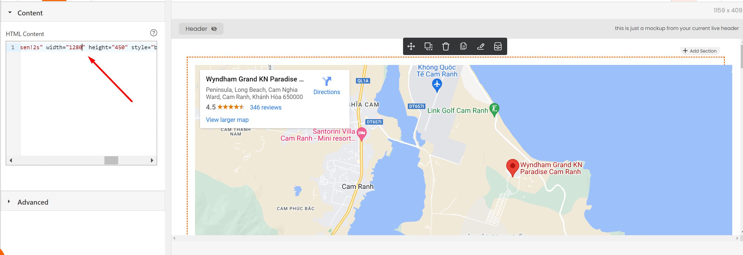Click the red Wyndham Grand location pin
This screenshot has width=743, height=255.
(x=512, y=168)
